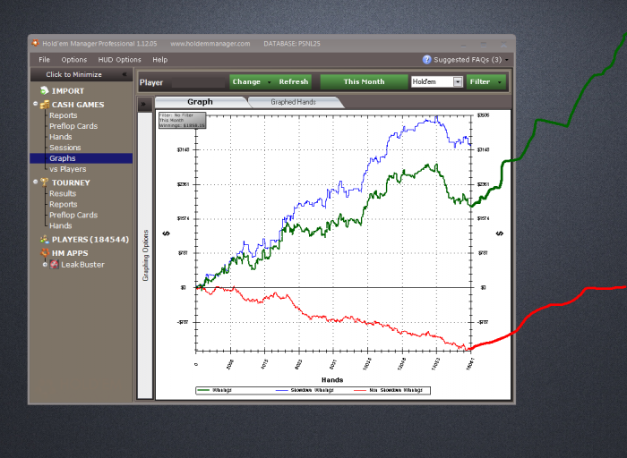
Task: Click www.holdemmanager.com in title bar
Action: point(210,44)
